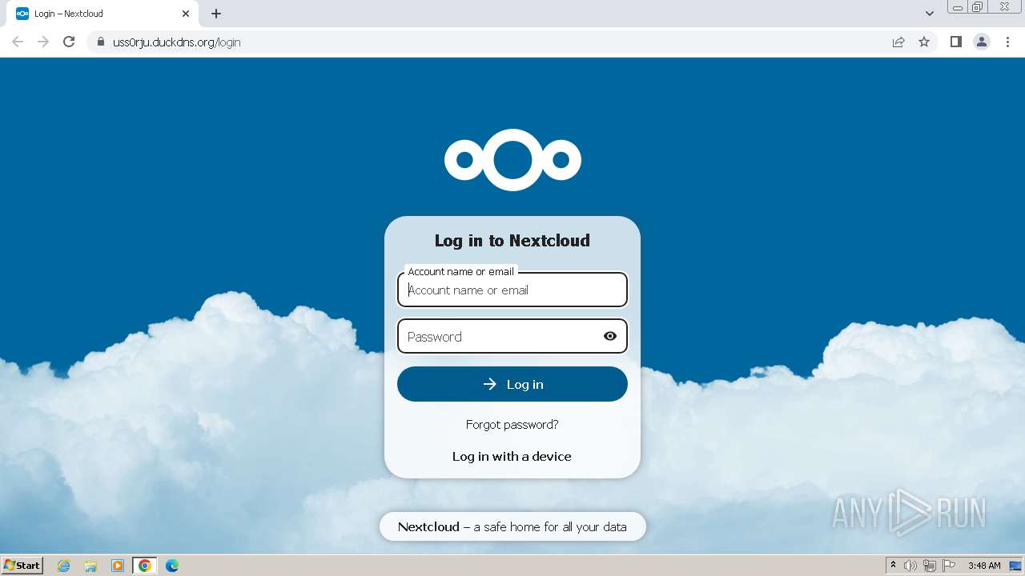Restore down the Chrome window

[x=977, y=7]
